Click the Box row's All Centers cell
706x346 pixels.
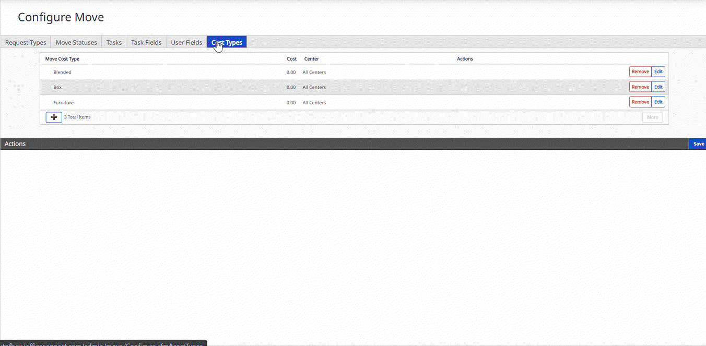tap(314, 88)
